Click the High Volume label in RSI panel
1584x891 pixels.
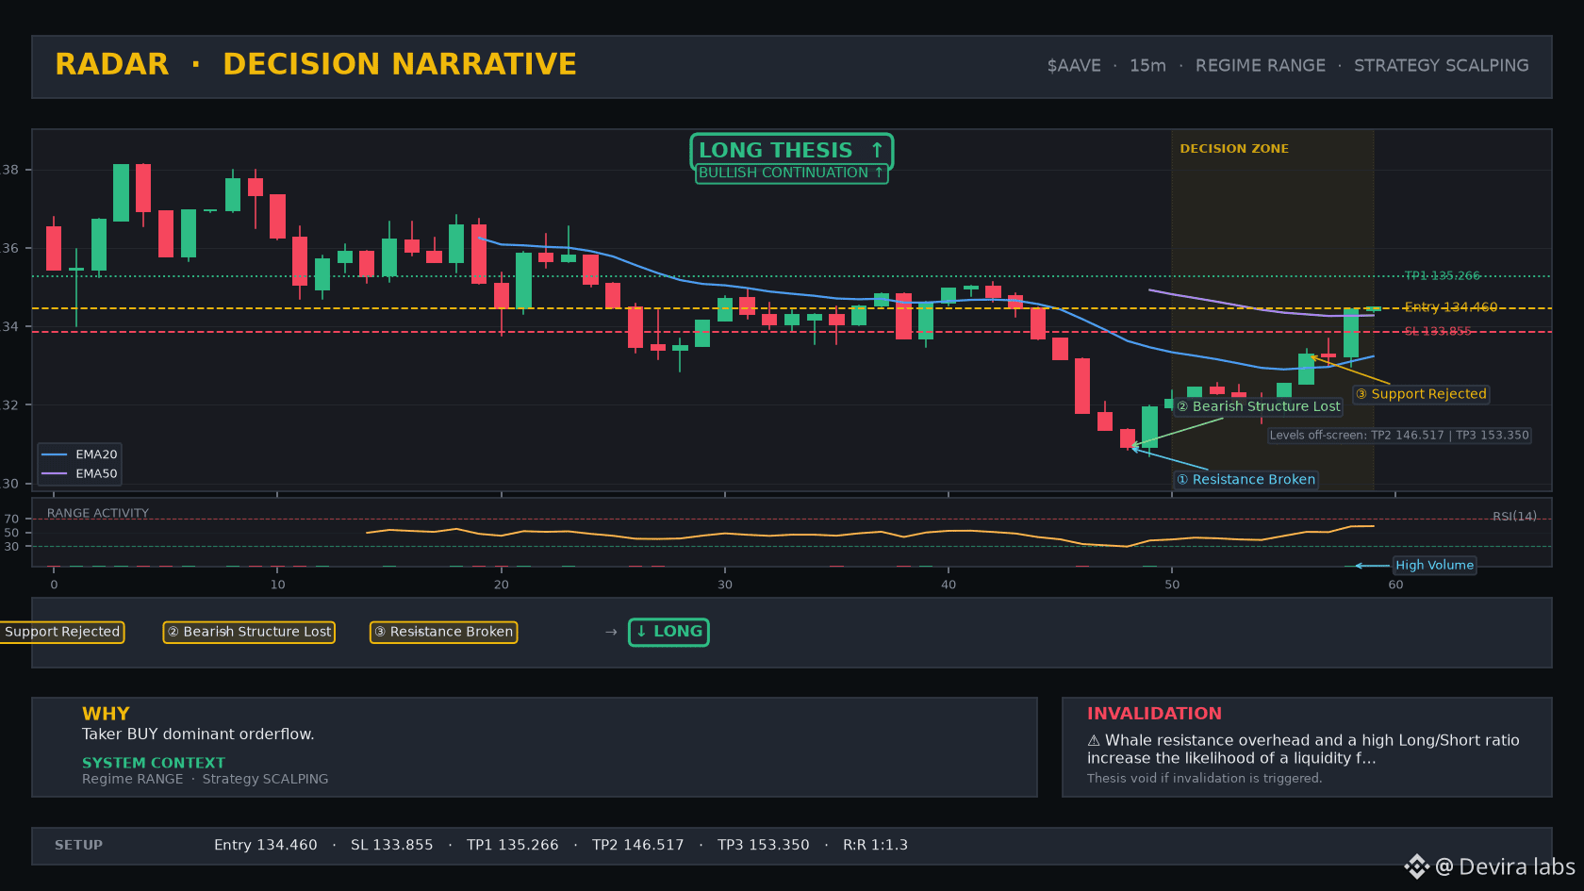click(1434, 566)
